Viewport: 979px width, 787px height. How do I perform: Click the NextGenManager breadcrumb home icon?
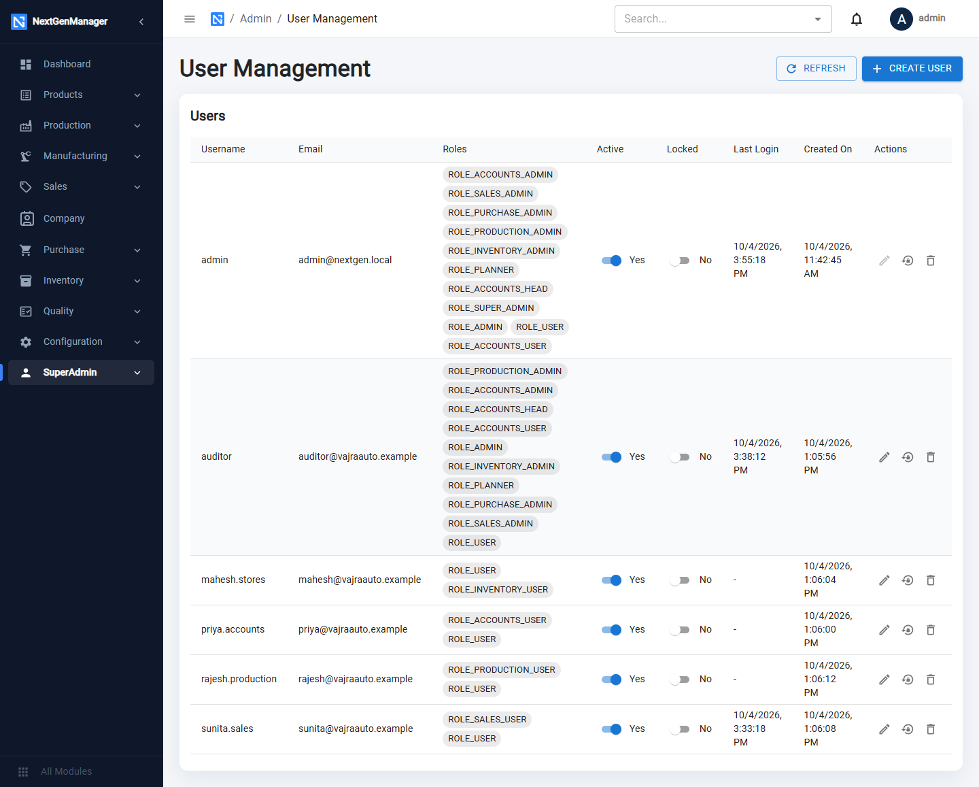pyautogui.click(x=218, y=19)
